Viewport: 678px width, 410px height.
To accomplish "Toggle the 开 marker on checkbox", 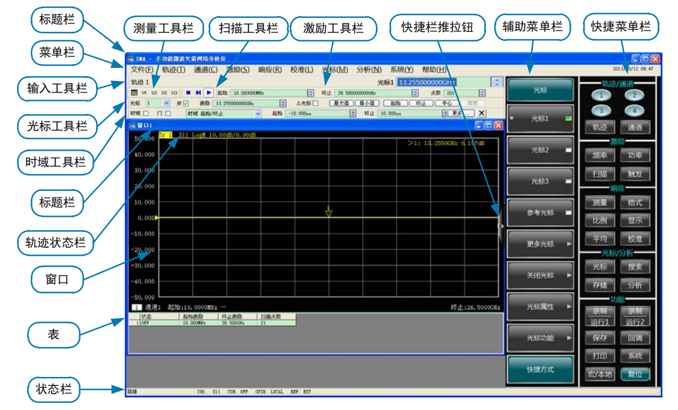I will [186, 103].
